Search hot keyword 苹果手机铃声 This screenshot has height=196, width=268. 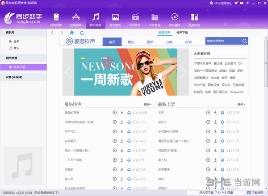202,64
